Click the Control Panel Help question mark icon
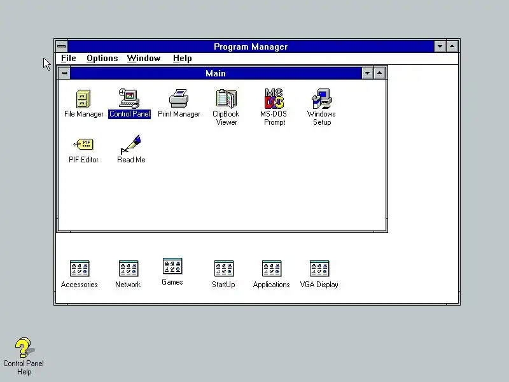 [x=24, y=348]
